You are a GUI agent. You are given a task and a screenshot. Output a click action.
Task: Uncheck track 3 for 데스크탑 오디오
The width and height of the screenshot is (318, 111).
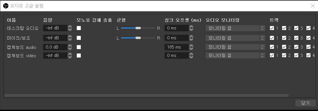coord(296,28)
